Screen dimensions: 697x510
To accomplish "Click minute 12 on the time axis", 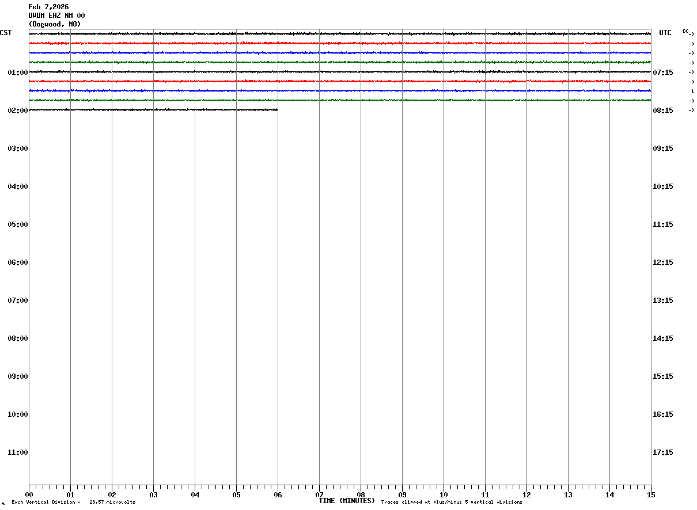I will (526, 495).
